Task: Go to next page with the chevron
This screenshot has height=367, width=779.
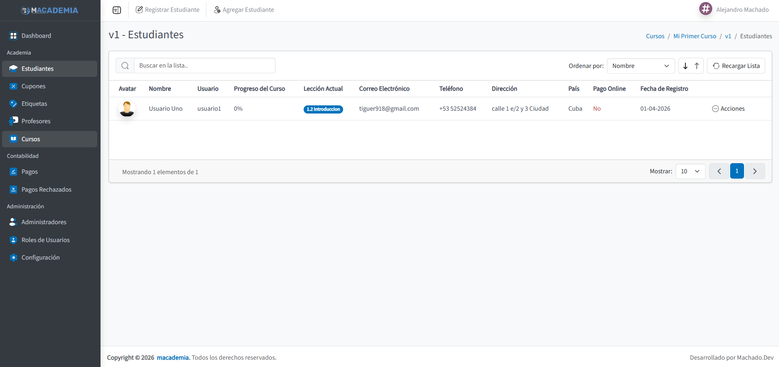Action: tap(755, 171)
